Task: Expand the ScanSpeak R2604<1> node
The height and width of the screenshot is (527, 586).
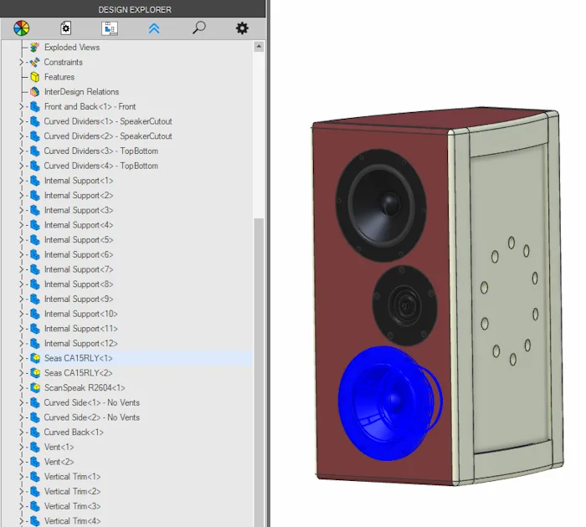Action: (x=21, y=388)
